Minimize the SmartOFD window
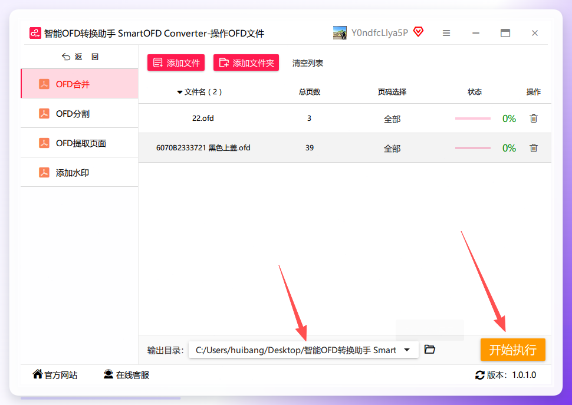 pos(476,33)
